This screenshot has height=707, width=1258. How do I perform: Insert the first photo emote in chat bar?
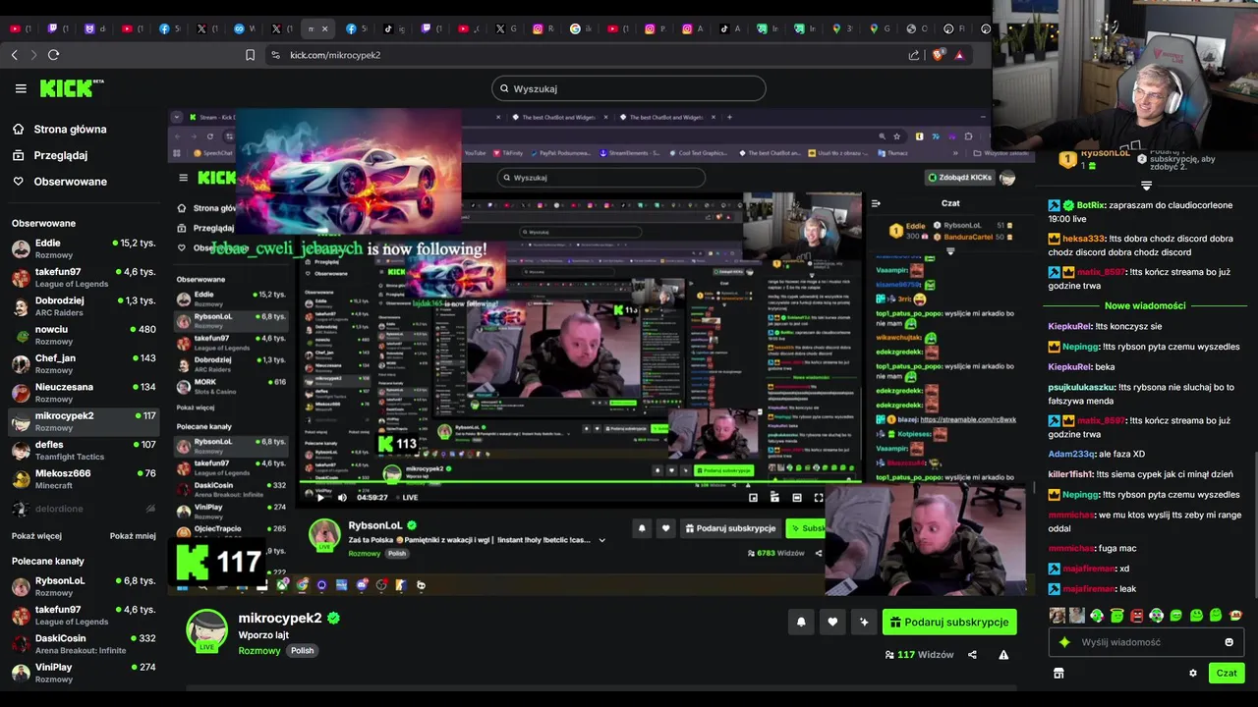(x=1058, y=616)
